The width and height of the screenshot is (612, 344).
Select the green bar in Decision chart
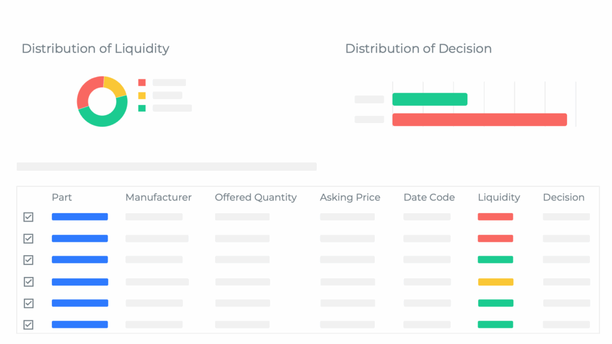[x=430, y=99]
